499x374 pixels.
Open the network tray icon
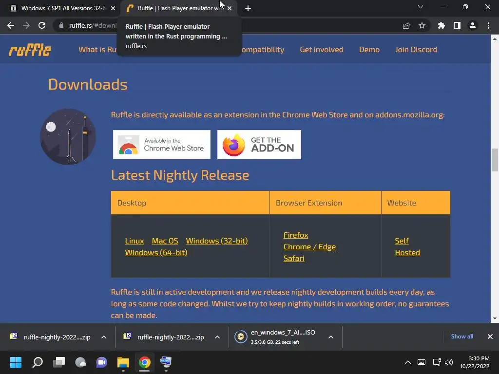(437, 362)
